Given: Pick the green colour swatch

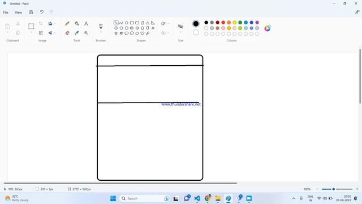Looking at the screenshot, I should [x=240, y=23].
